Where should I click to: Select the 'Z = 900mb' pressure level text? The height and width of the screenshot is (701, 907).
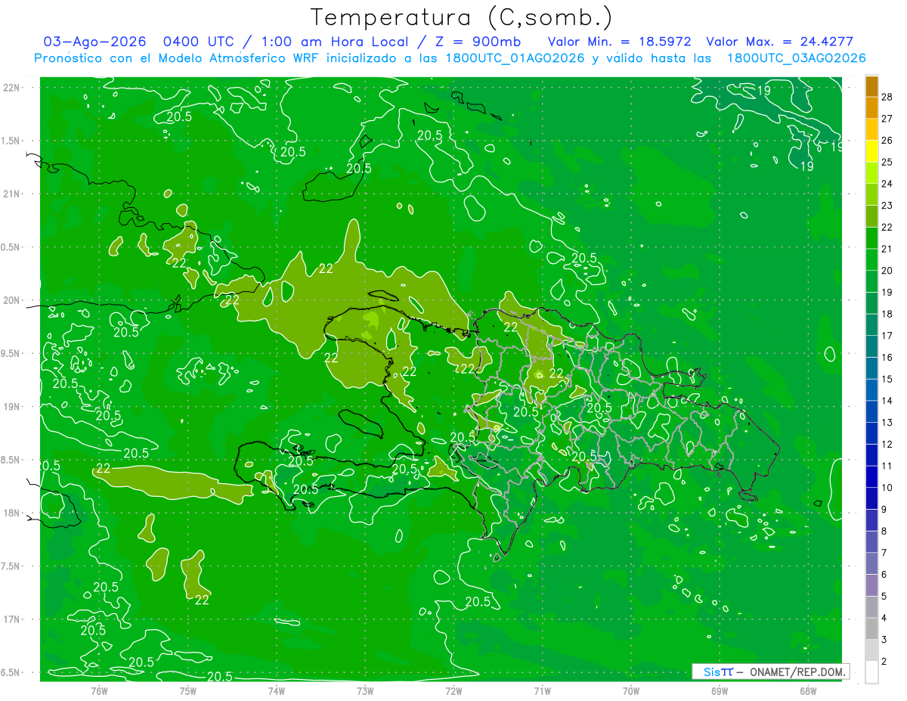click(x=474, y=42)
